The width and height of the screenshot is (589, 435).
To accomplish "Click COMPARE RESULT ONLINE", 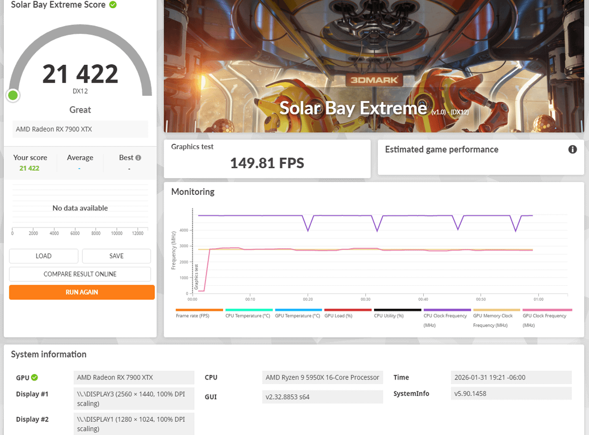I will [x=80, y=274].
